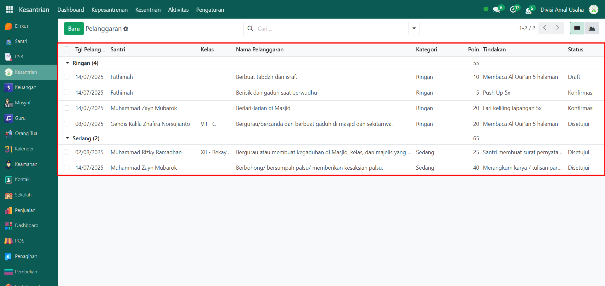Open Keuangan app in sidebar
Viewport: 605px width, 286px height.
[25, 87]
